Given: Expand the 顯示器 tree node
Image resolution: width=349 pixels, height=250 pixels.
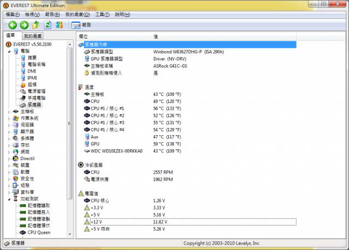Looking at the screenshot, I should [9, 132].
